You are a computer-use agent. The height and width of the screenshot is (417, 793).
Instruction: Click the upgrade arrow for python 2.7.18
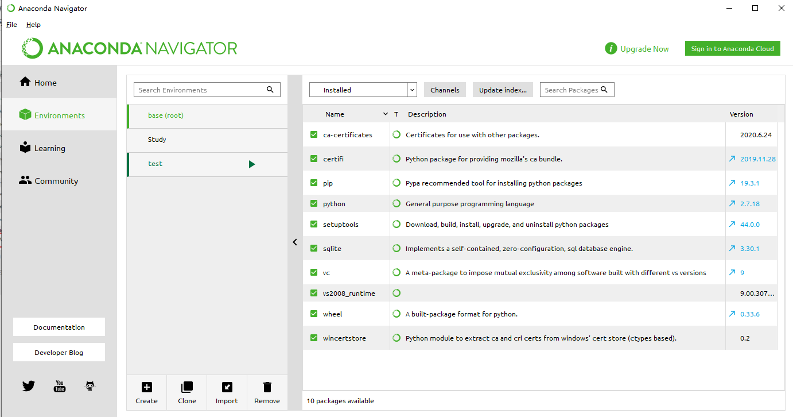pos(732,204)
